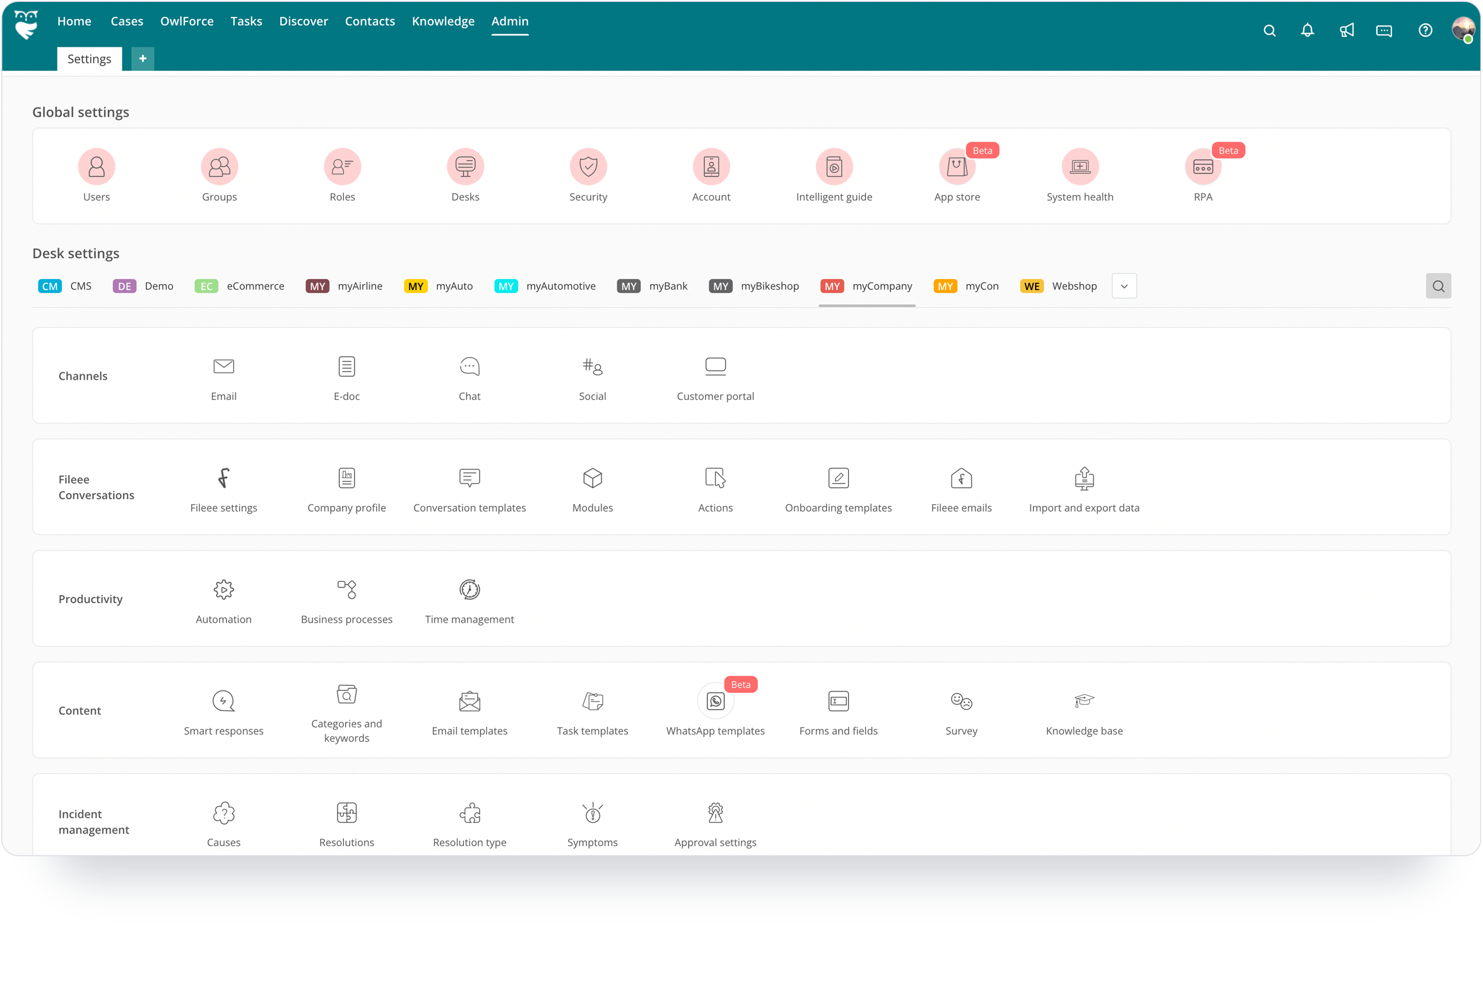Viewport: 1483px width, 983px height.
Task: Click the WhatsApp templates Beta icon
Action: point(715,700)
